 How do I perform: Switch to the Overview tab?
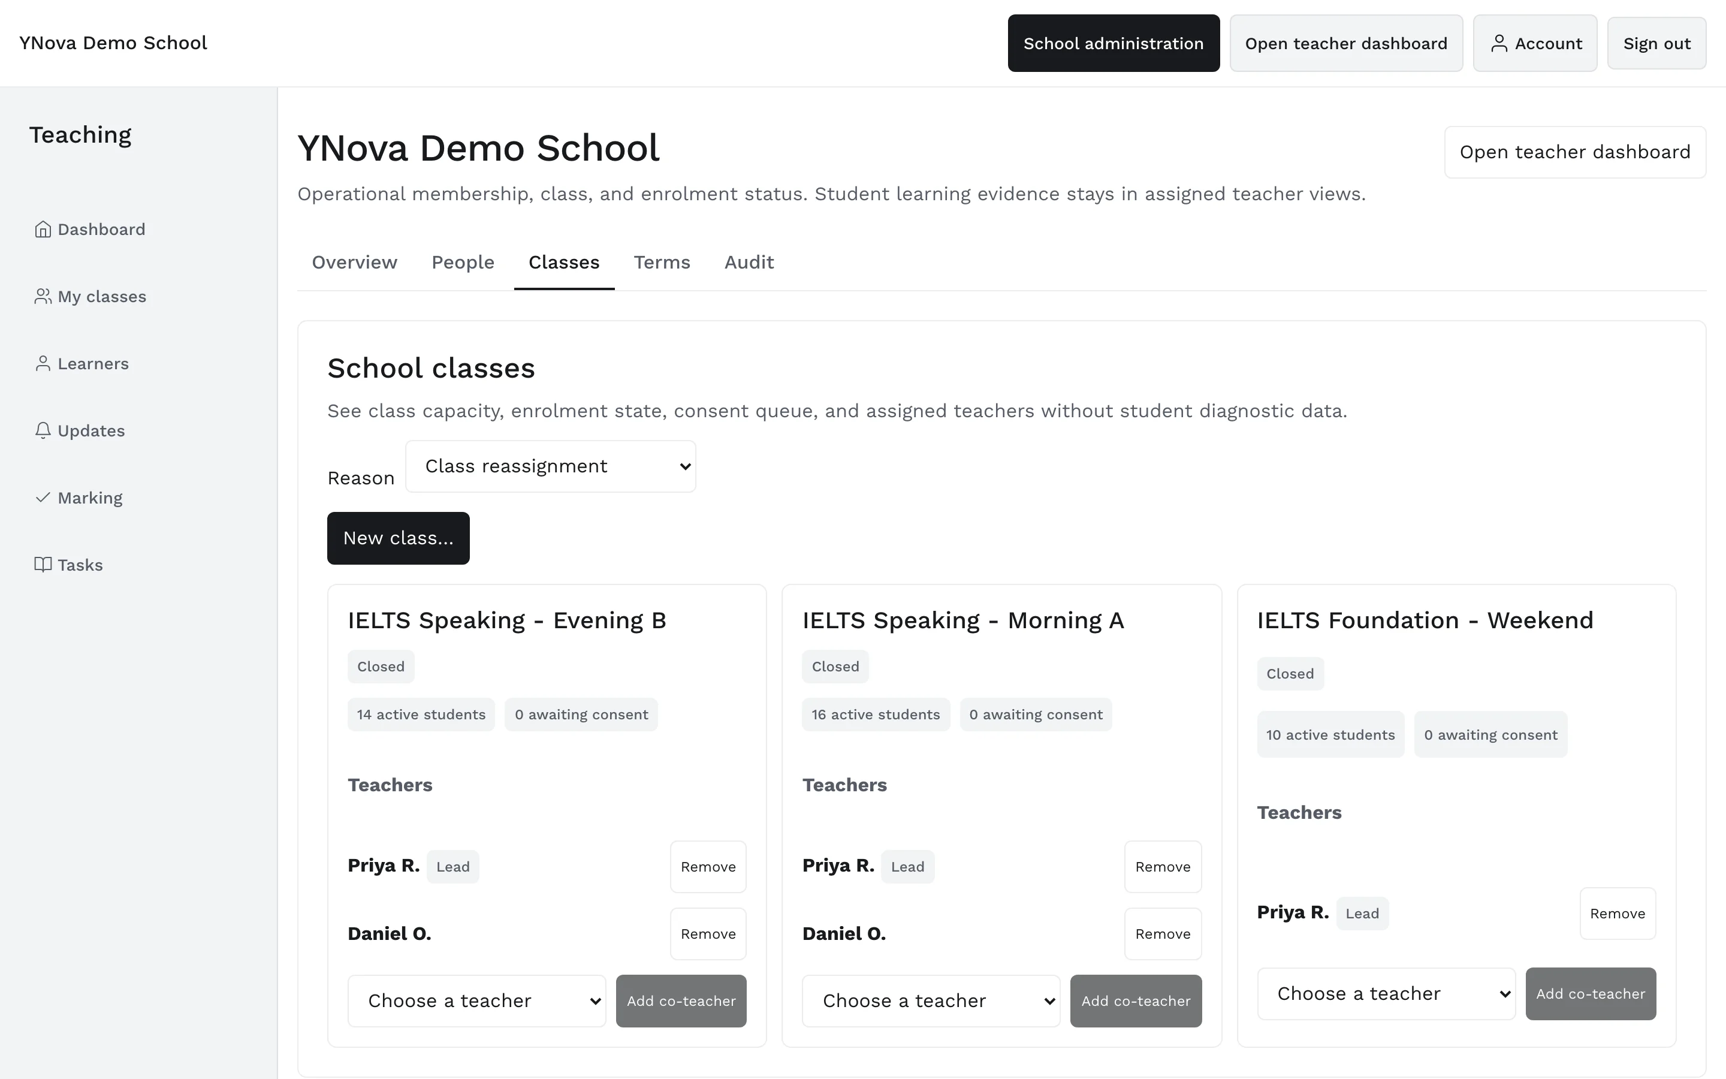pos(354,262)
